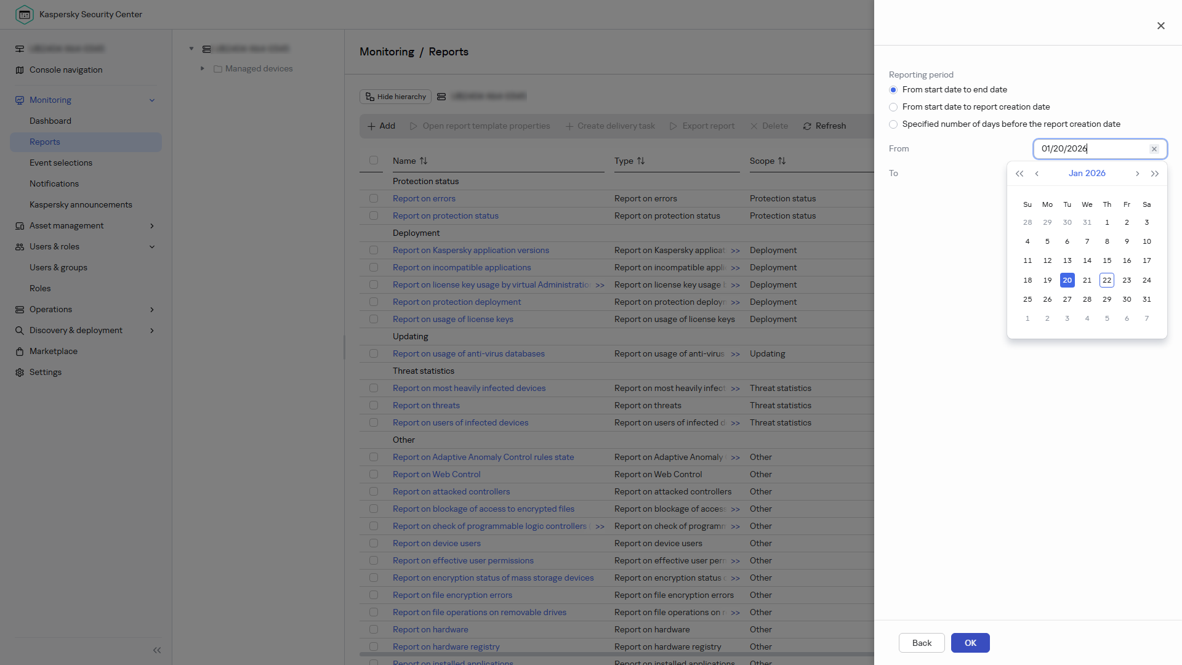Viewport: 1182px width, 665px height.
Task: Collapse the Monitoring menu section
Action: click(x=152, y=100)
